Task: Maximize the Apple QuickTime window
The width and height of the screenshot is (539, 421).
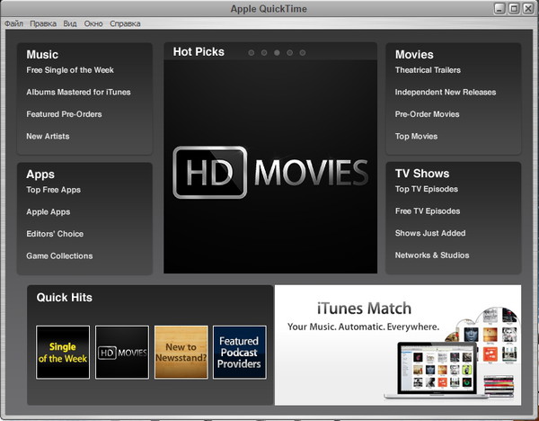Action: [x=514, y=8]
